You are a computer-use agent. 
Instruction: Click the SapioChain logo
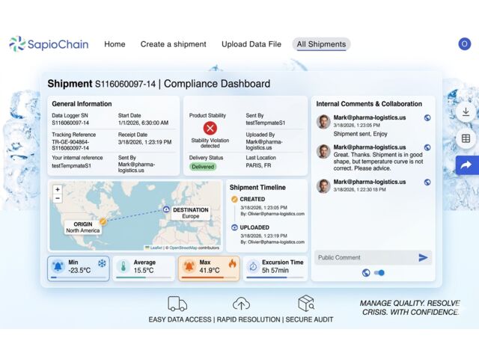(x=49, y=44)
